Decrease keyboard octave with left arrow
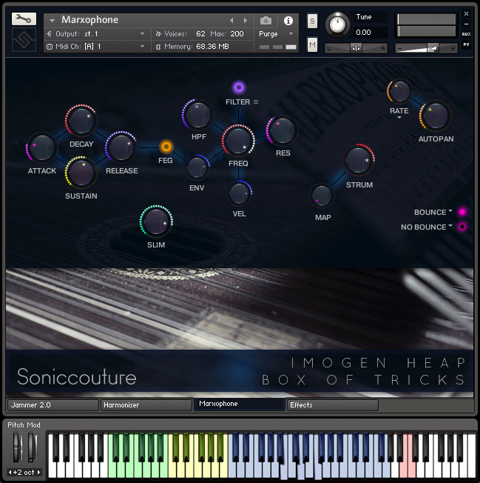480x483 pixels. coord(10,472)
